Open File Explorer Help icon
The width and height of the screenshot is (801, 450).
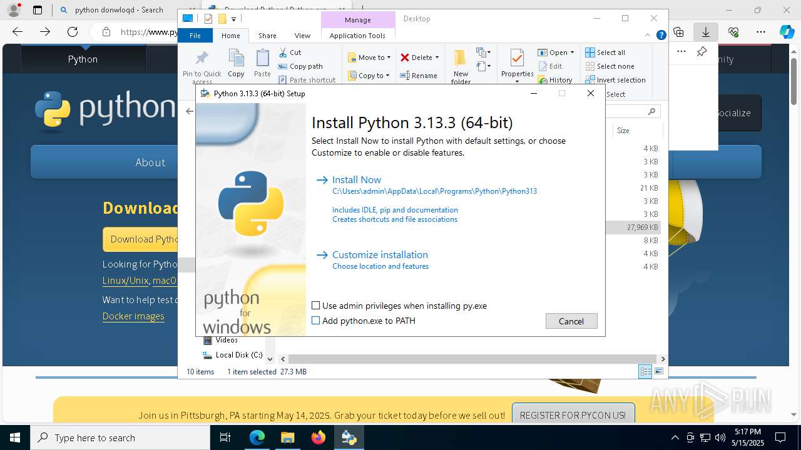pos(661,36)
